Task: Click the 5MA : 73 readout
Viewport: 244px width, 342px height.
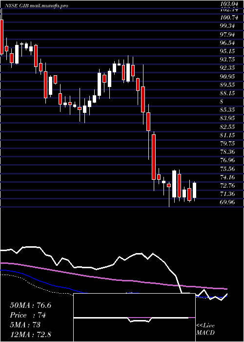Action: 25,325
